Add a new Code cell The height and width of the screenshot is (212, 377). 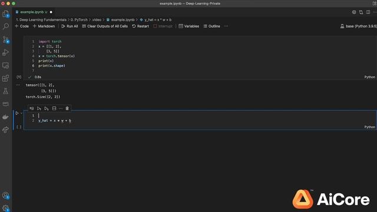tap(22, 26)
